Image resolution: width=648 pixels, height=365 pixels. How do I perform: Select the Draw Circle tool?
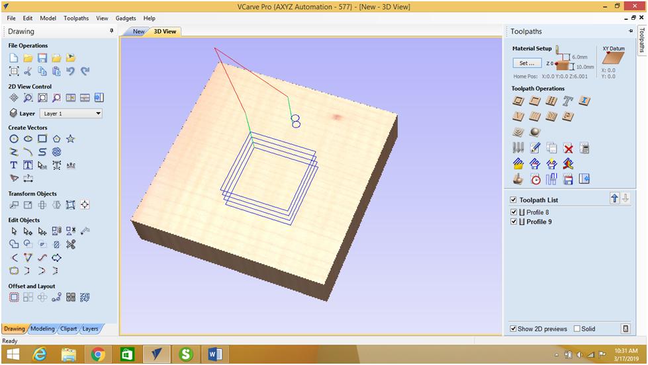14,139
